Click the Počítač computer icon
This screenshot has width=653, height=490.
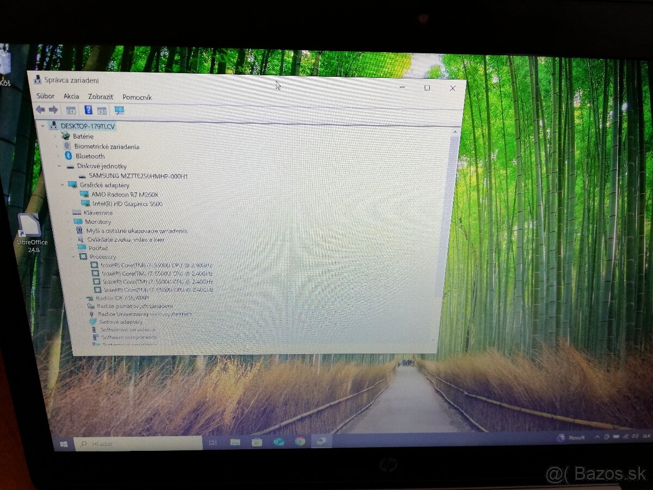point(82,248)
